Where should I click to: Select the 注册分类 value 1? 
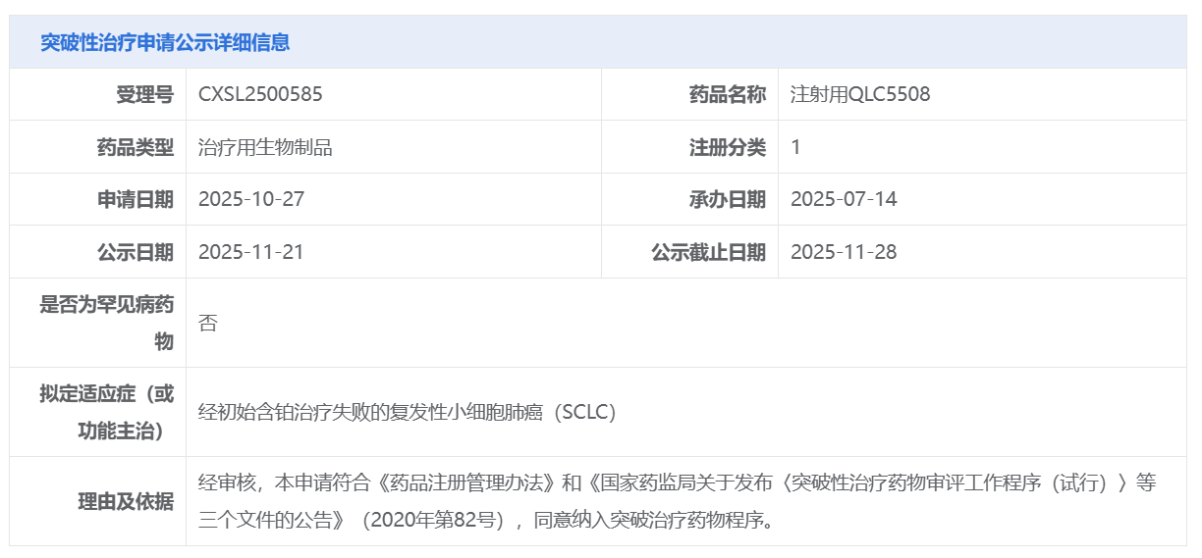[795, 147]
